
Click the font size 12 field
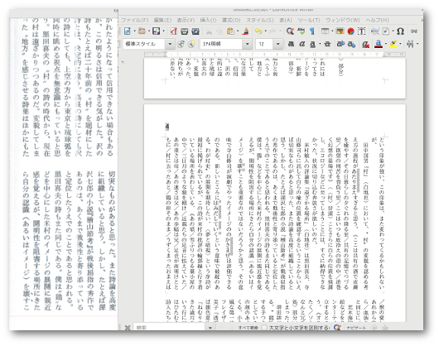[264, 44]
